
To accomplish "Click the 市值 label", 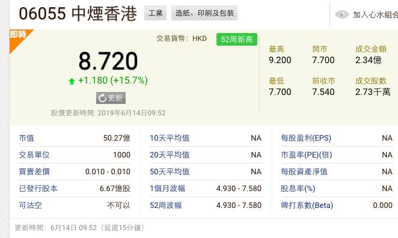I will tap(26, 138).
